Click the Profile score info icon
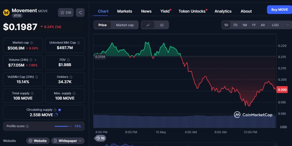 click(x=27, y=126)
